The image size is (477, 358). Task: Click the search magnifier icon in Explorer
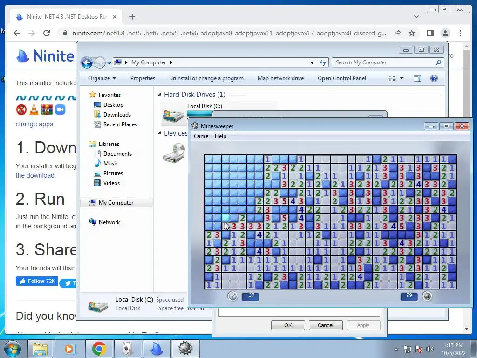[438, 62]
